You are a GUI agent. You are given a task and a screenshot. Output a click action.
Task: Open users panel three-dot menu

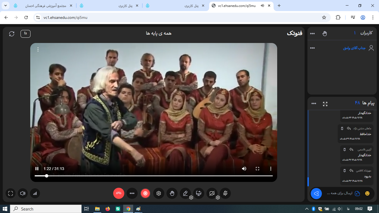312,34
